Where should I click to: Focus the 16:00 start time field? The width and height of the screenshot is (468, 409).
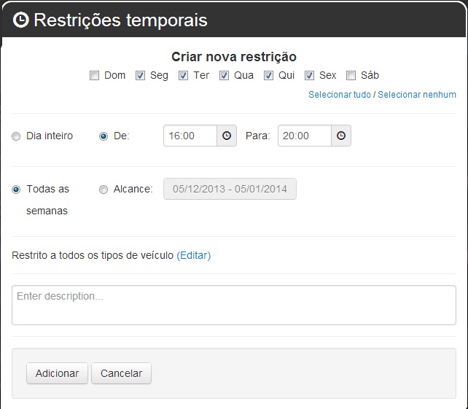pyautogui.click(x=190, y=136)
